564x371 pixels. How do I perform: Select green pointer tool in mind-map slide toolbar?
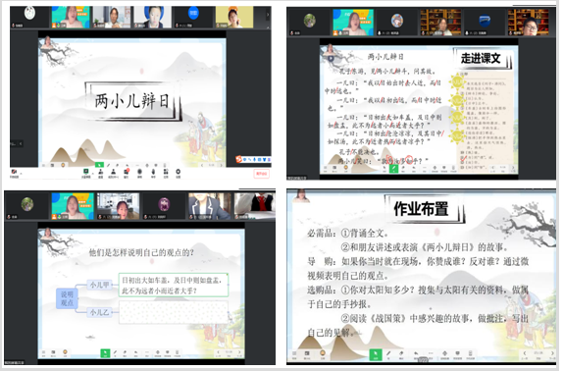click(x=105, y=353)
